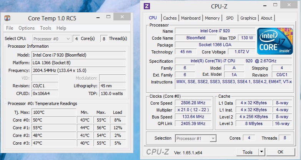Open the File menu in Core Temp

click(10, 28)
